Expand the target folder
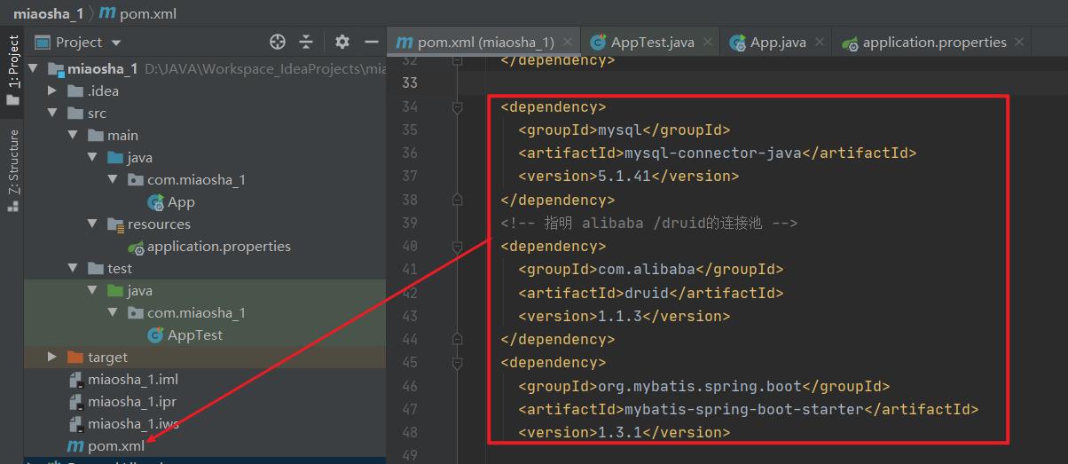This screenshot has width=1068, height=464. click(53, 358)
